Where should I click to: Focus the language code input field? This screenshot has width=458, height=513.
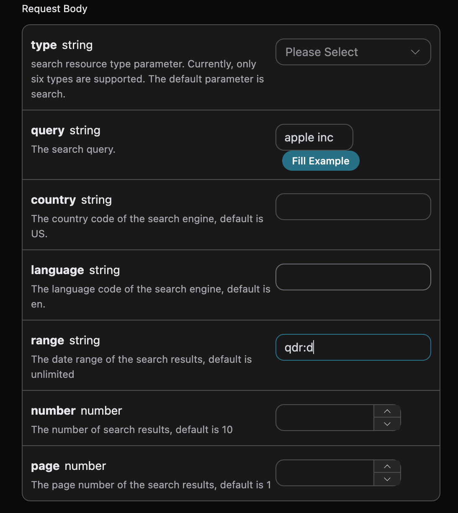353,277
